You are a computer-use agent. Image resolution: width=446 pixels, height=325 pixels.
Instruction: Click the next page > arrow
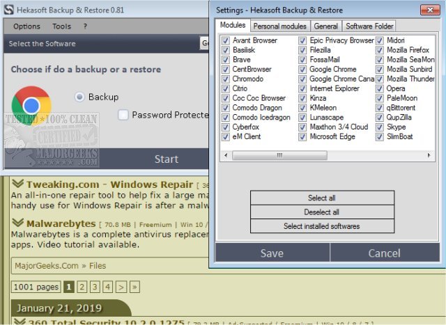tap(121, 287)
